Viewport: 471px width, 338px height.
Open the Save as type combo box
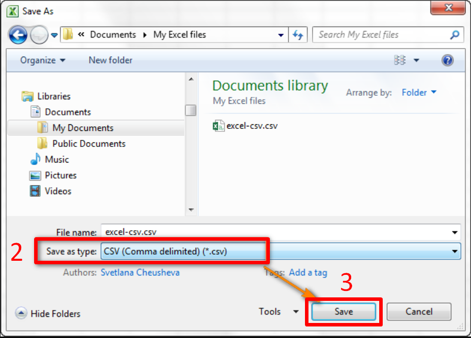point(280,251)
